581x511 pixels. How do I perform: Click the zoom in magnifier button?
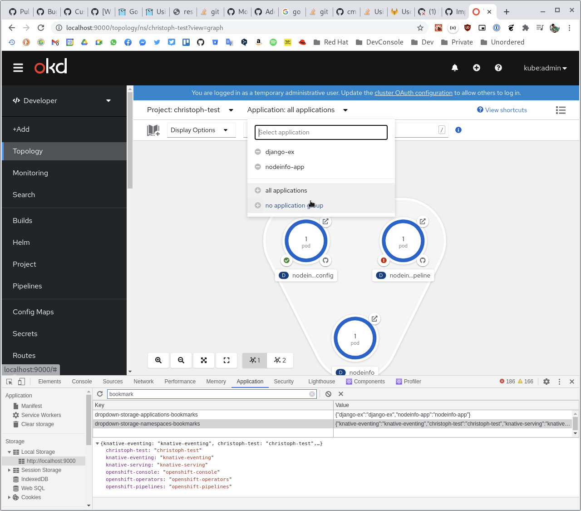(x=158, y=360)
